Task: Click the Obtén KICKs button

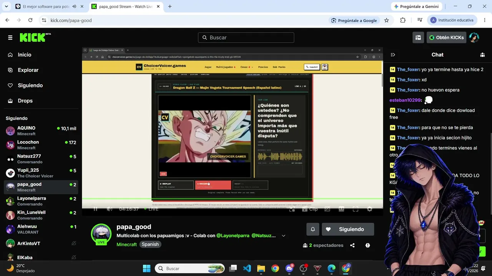Action: pos(447,38)
